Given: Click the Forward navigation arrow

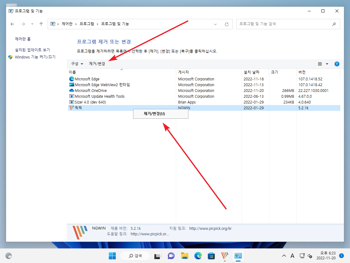Looking at the screenshot, I should 23,24.
